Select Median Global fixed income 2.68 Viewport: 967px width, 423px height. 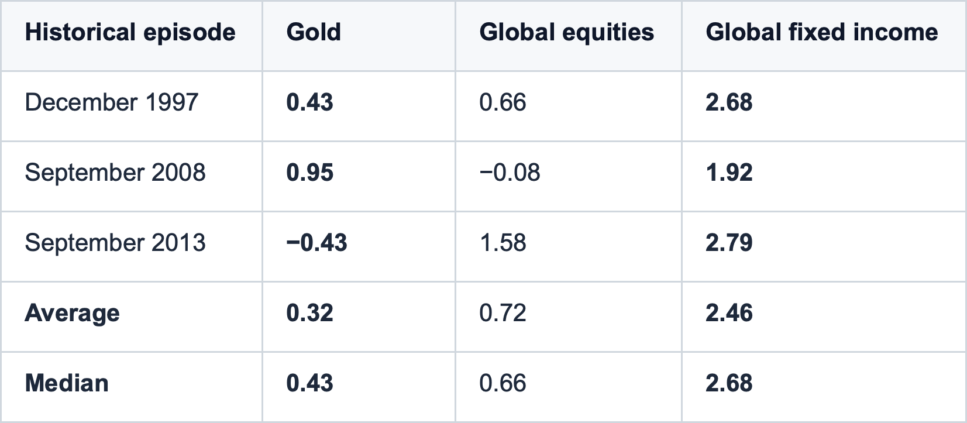click(729, 383)
